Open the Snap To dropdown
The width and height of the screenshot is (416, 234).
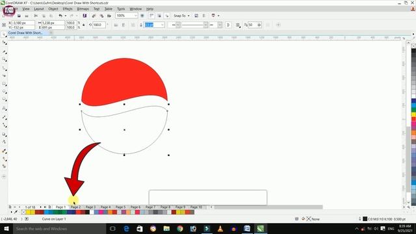click(182, 16)
